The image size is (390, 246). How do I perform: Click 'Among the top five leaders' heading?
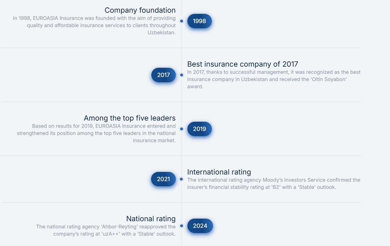(x=130, y=118)
